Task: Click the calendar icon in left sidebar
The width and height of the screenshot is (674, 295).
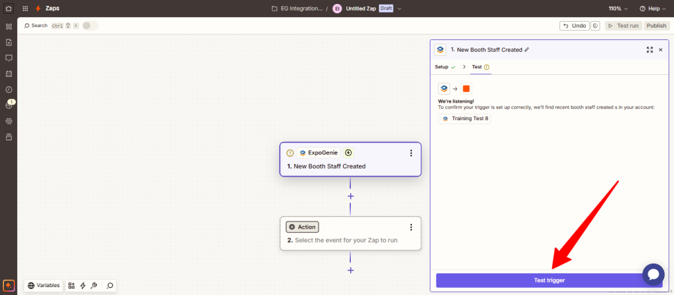Action: 9,74
